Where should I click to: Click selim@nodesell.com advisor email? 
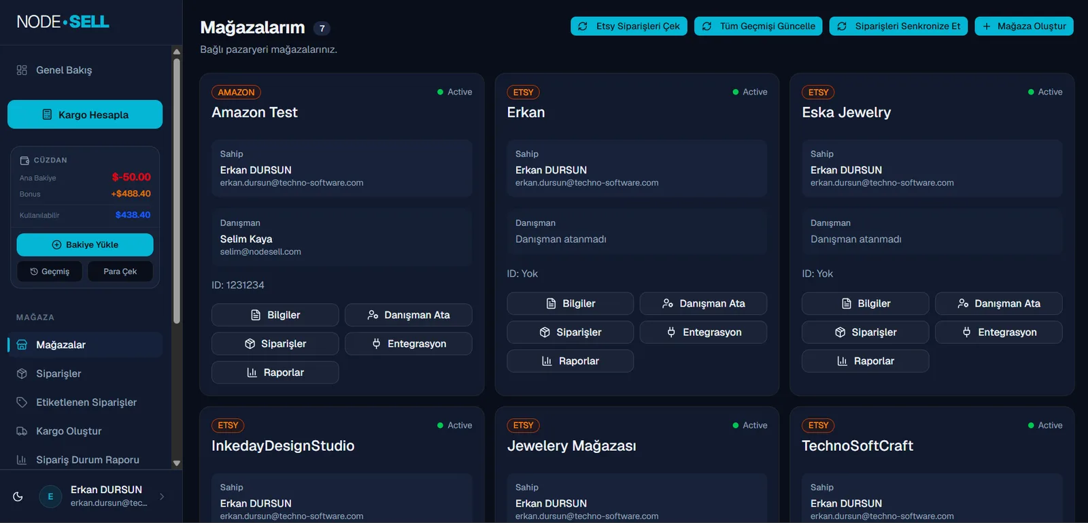pos(260,252)
